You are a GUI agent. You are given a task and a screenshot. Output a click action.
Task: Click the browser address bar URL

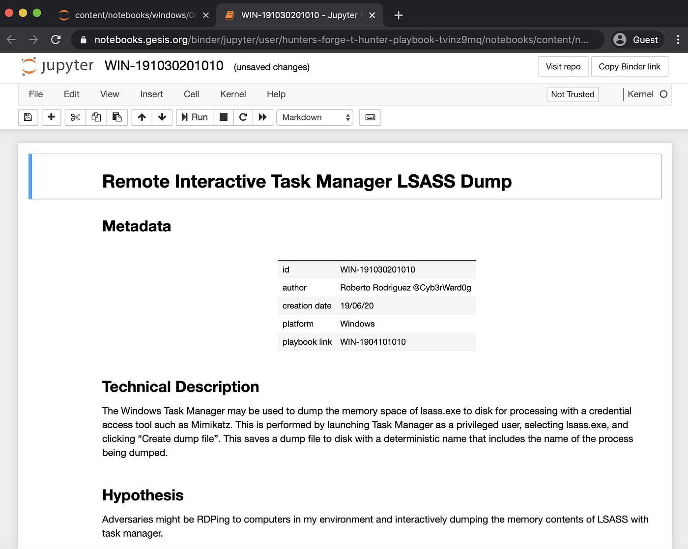pyautogui.click(x=341, y=40)
